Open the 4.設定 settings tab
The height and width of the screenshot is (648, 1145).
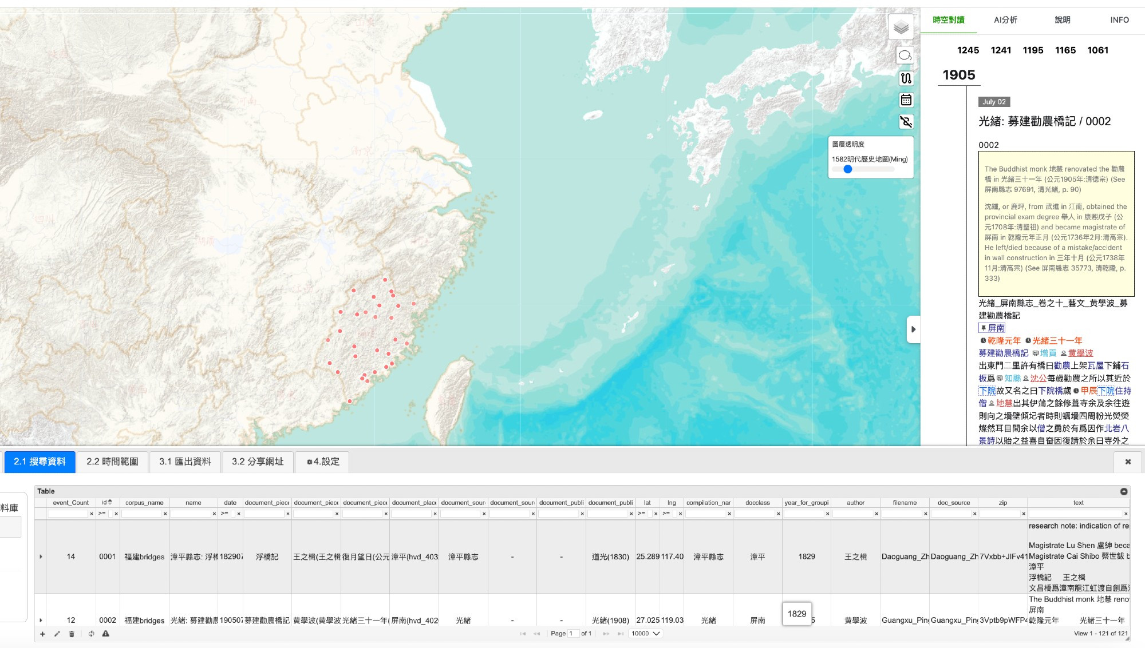[x=323, y=462]
